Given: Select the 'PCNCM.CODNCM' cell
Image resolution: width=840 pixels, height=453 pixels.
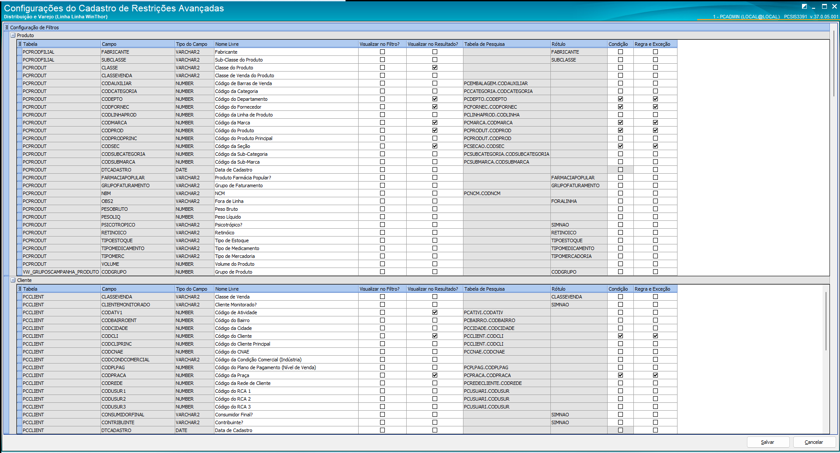Looking at the screenshot, I should pos(507,193).
